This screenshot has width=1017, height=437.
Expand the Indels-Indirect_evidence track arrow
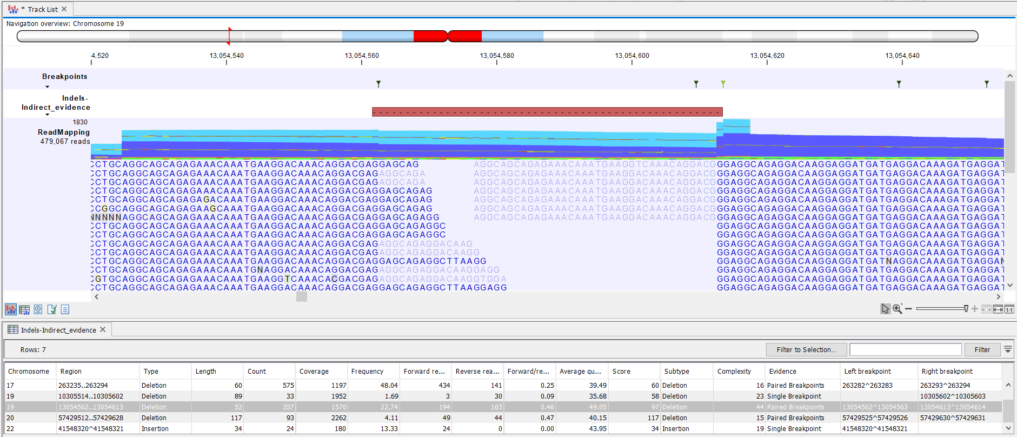tap(48, 115)
